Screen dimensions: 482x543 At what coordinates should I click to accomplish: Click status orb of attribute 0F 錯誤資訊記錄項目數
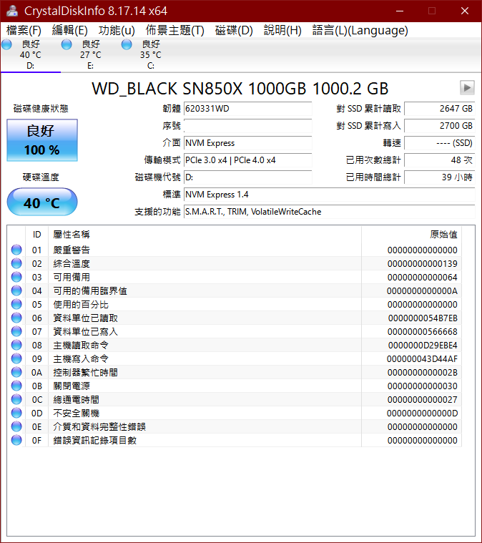pyautogui.click(x=16, y=440)
